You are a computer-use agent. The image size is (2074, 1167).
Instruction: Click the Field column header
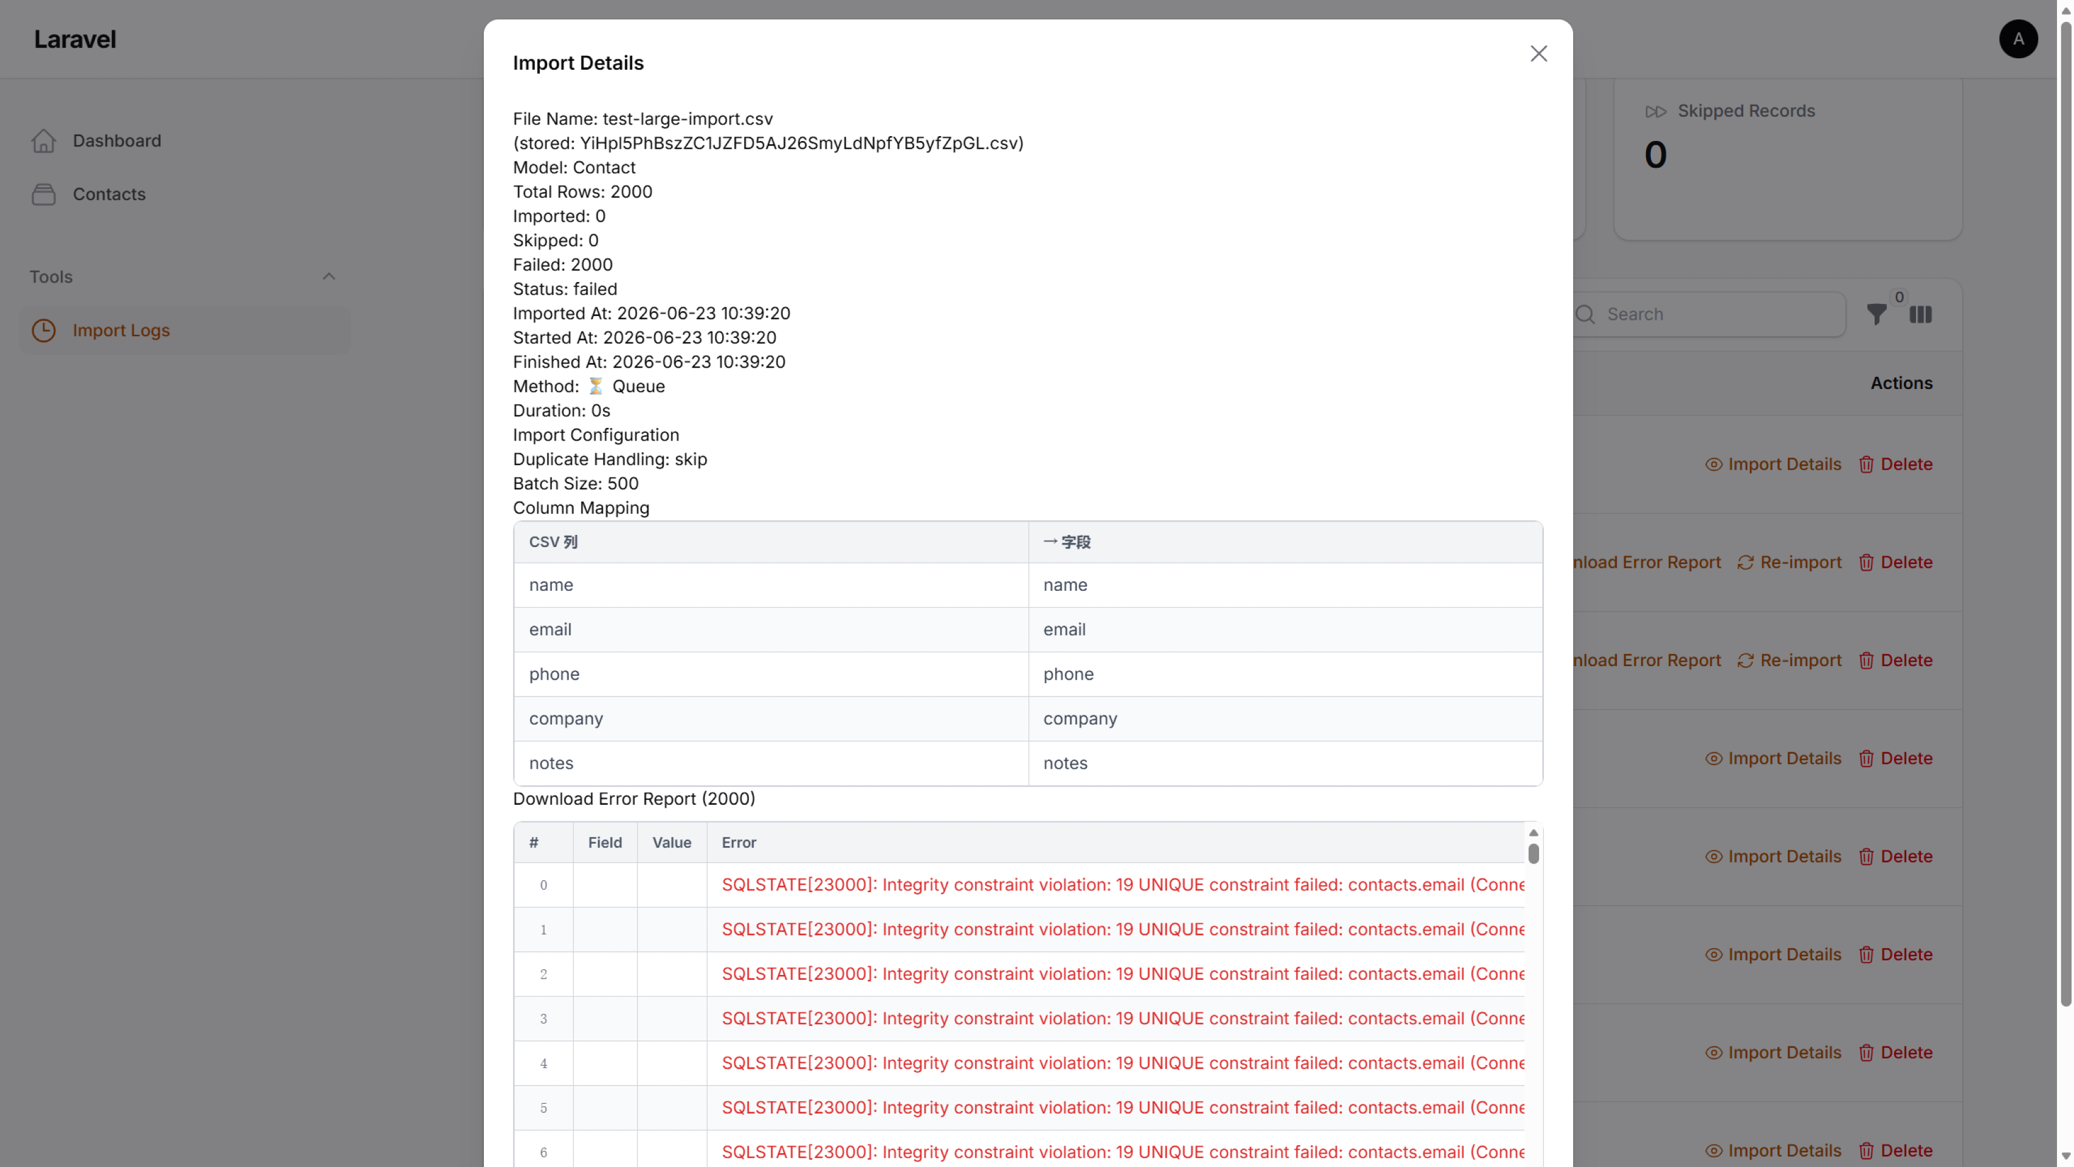pos(605,842)
